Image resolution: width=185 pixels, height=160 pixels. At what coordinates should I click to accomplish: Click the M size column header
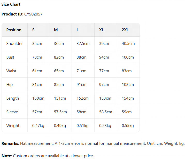(x=56, y=30)
